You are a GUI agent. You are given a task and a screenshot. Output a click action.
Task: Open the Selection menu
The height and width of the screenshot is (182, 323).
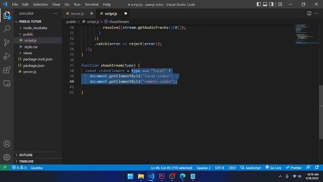(x=40, y=5)
